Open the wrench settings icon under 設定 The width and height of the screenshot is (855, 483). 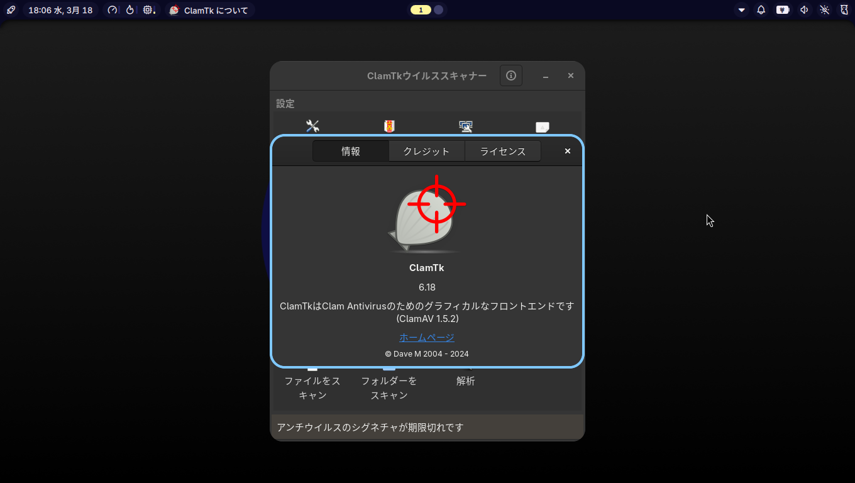point(313,126)
